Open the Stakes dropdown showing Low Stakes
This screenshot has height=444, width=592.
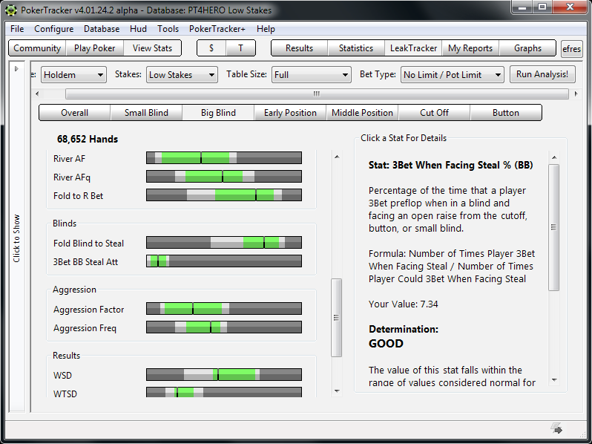coord(182,75)
